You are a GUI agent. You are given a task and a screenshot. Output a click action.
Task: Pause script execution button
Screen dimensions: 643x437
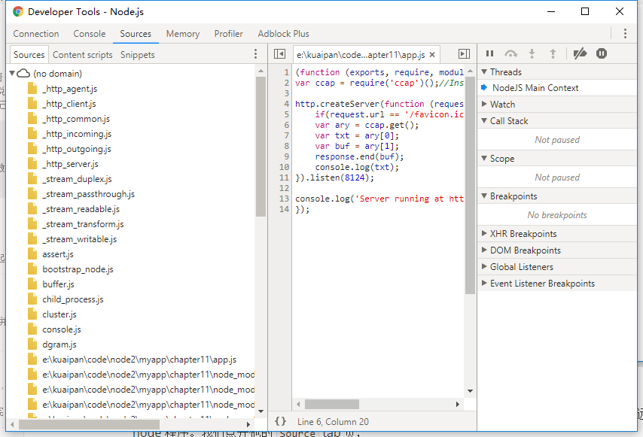point(489,53)
